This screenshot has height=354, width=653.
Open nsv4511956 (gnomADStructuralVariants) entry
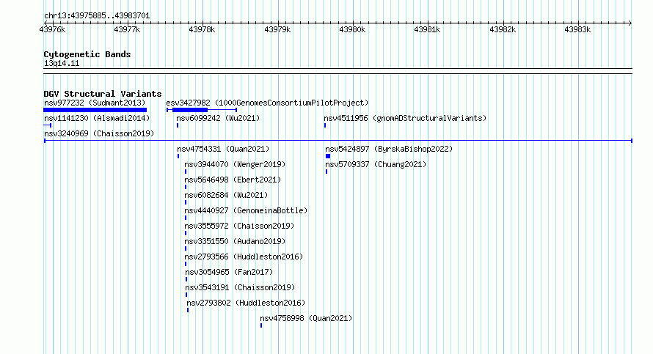[x=405, y=118]
